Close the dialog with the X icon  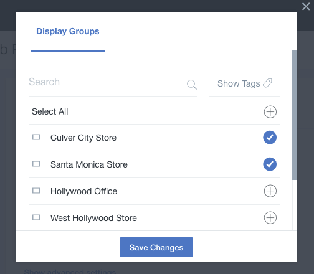tap(306, 6)
